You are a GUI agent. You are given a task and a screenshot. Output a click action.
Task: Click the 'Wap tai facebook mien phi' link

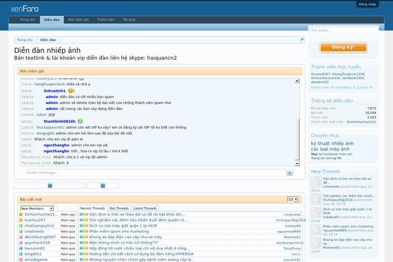(x=331, y=154)
